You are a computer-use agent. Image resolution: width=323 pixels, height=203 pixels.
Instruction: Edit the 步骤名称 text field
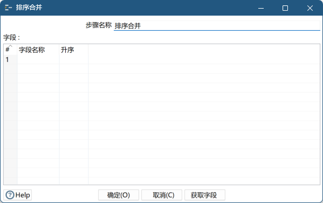coord(217,26)
